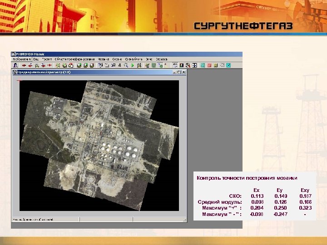Click the red corner marker in preview
The image size is (327, 245).
point(20,81)
